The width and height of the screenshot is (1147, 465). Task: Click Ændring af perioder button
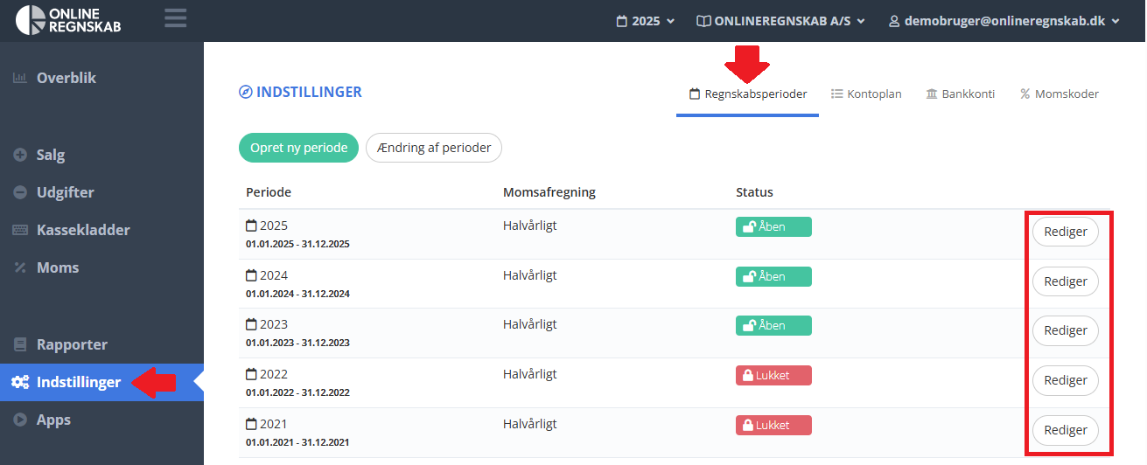click(x=434, y=148)
